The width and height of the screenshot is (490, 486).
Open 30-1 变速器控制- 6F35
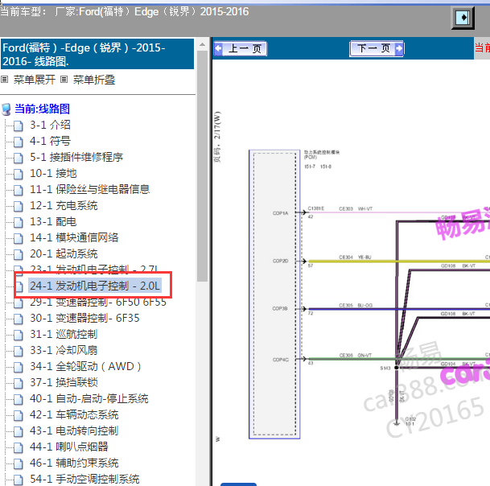click(84, 318)
